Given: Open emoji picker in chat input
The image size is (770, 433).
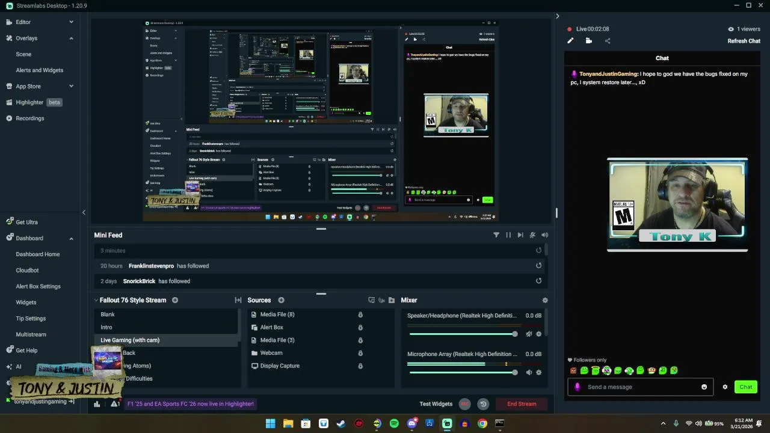Looking at the screenshot, I should point(704,387).
